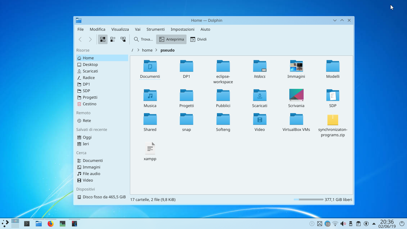Screen dimensions: 407x229
Task: Select the synchronizaton-programs.zip archive
Action: coord(333,120)
